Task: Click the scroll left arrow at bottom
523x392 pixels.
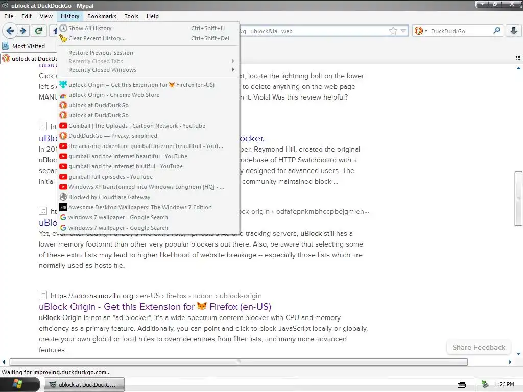Action: pyautogui.click(x=4, y=362)
